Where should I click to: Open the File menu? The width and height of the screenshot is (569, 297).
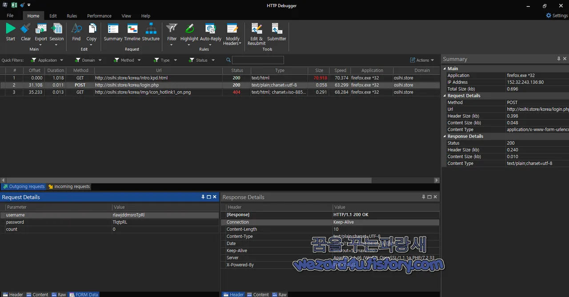click(10, 16)
